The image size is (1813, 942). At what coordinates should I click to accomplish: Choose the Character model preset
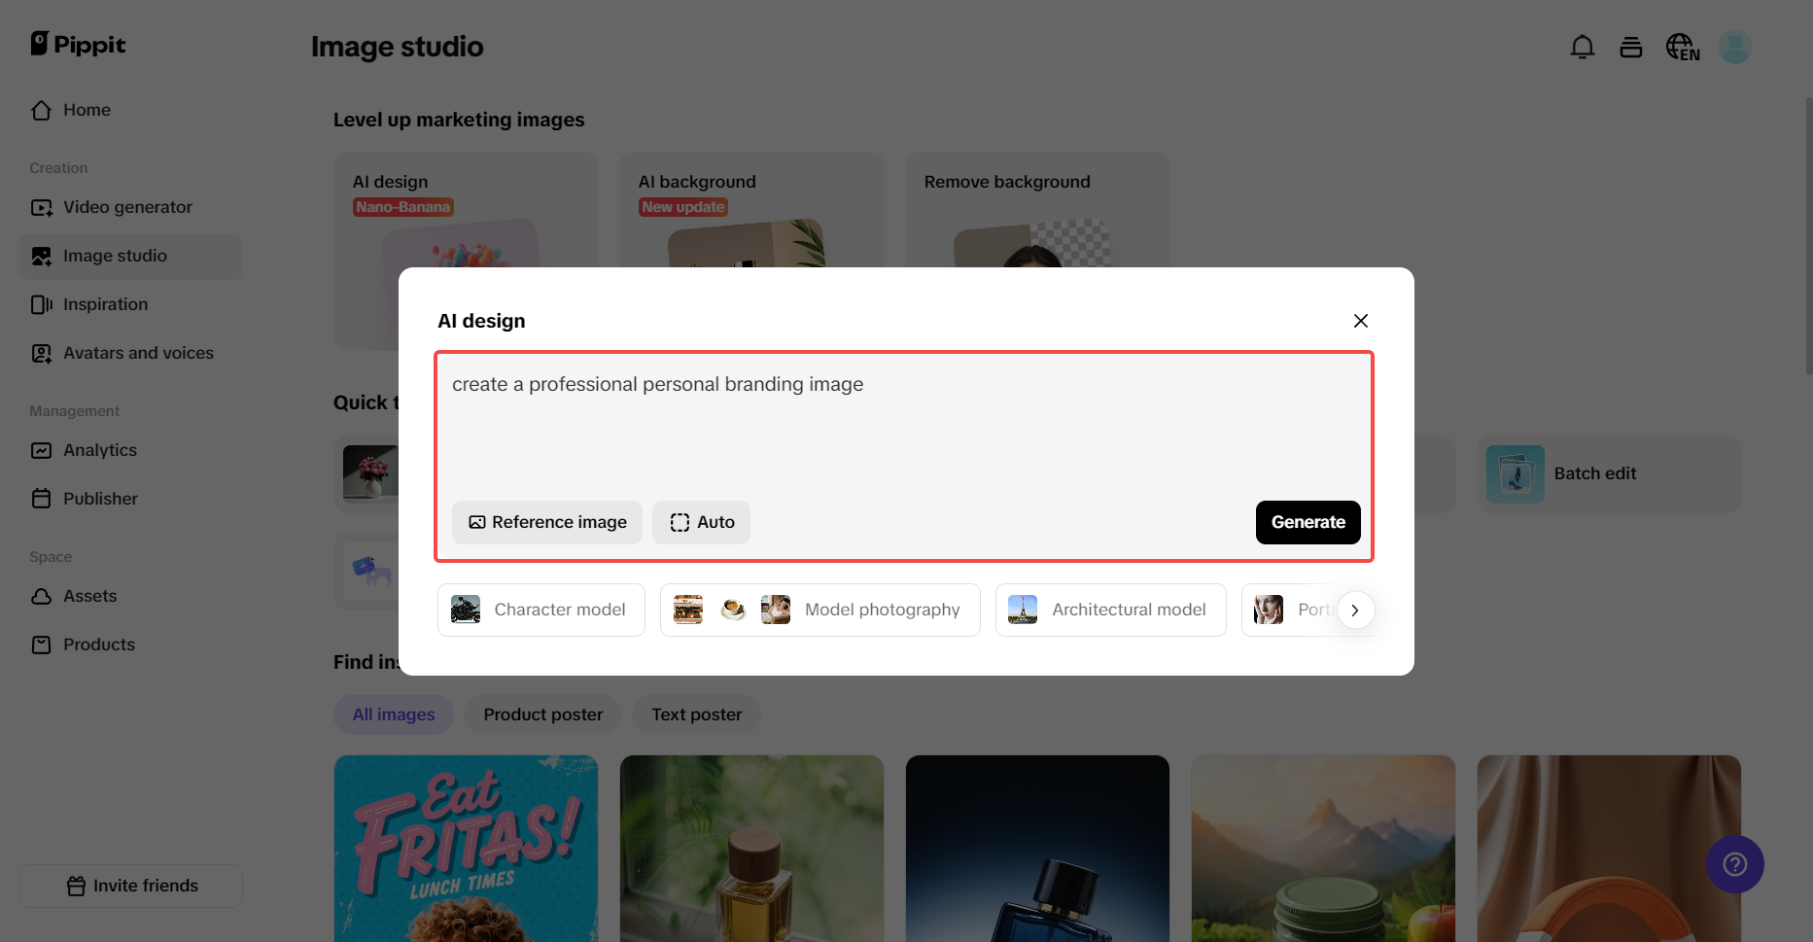pyautogui.click(x=541, y=610)
